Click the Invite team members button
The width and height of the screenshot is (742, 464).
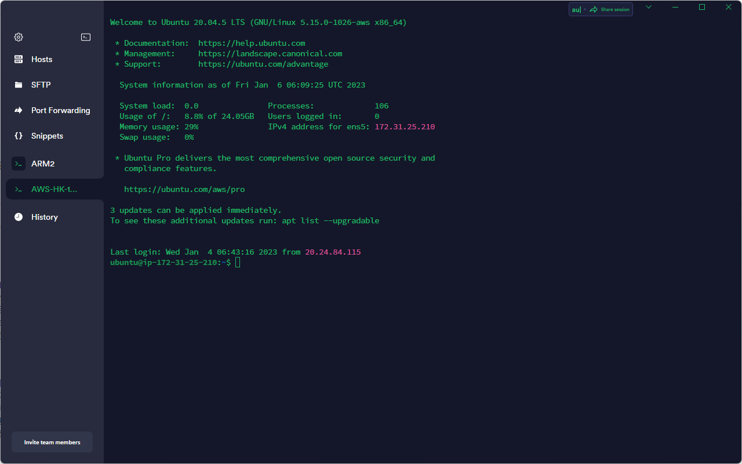pyautogui.click(x=52, y=442)
